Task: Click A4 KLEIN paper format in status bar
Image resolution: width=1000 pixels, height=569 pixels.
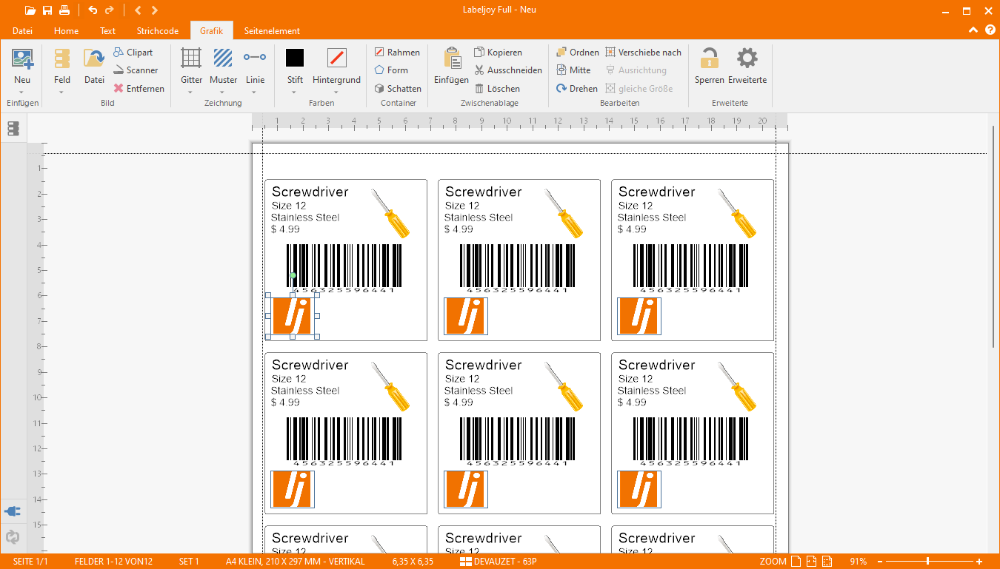Action: (x=296, y=562)
